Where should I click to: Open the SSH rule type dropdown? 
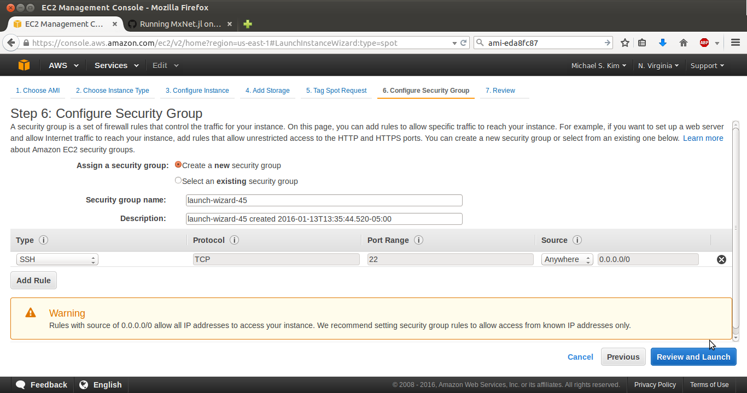click(x=57, y=259)
